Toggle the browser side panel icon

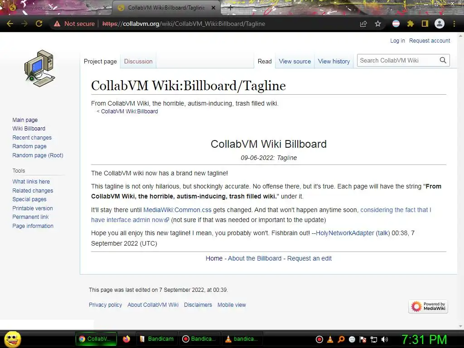pos(425,24)
